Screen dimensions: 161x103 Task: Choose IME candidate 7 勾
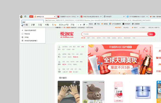pos(72,25)
